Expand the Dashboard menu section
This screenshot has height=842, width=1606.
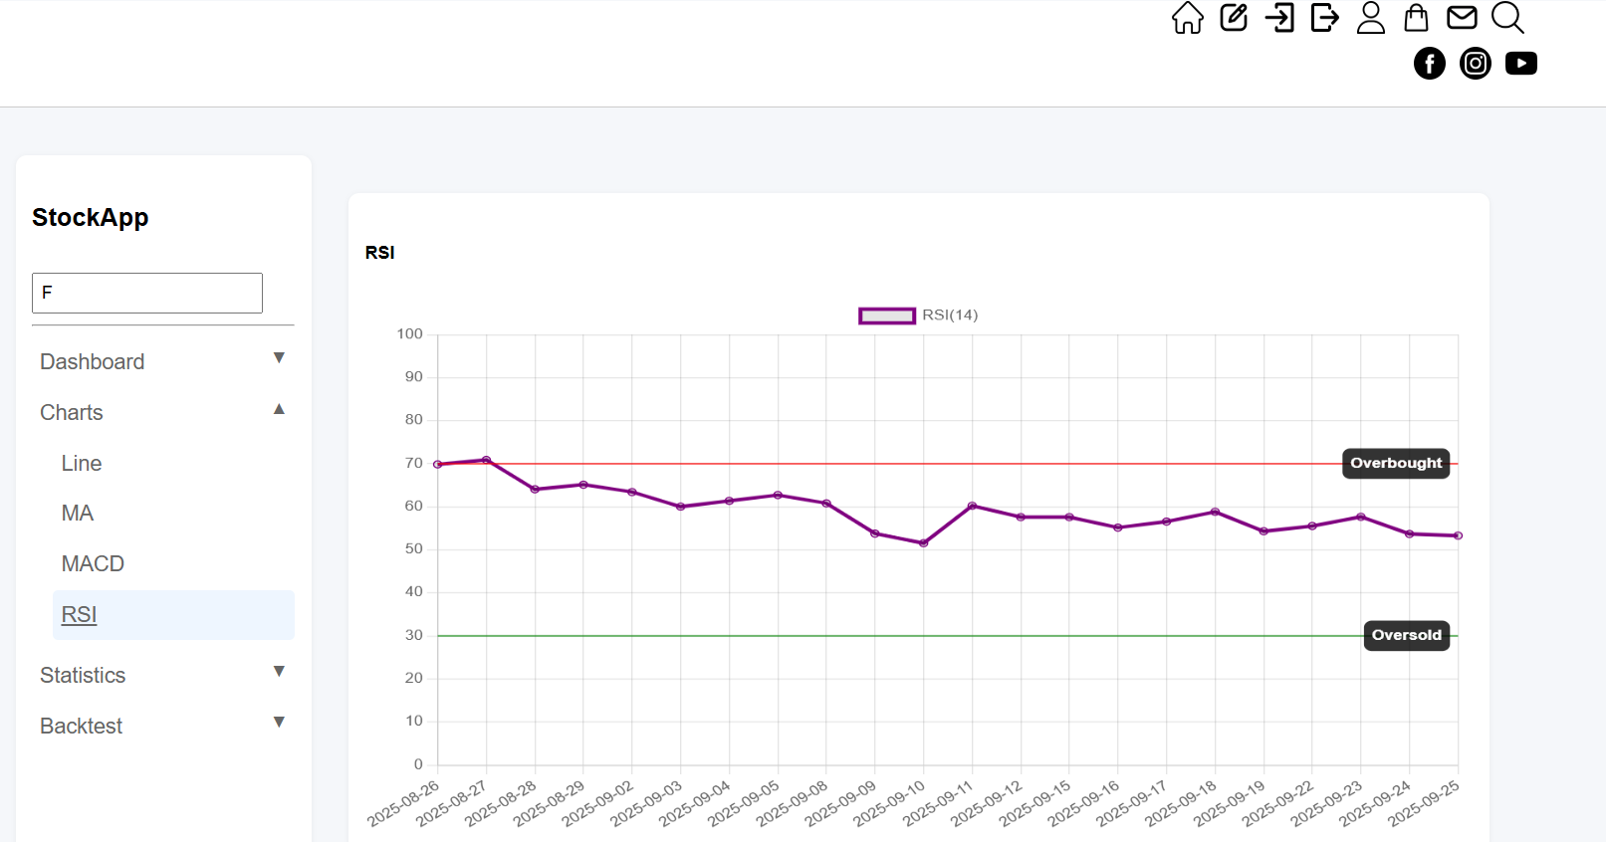(163, 361)
